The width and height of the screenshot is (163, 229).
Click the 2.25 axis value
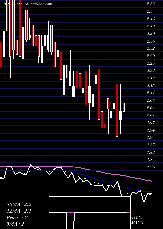click(x=151, y=63)
